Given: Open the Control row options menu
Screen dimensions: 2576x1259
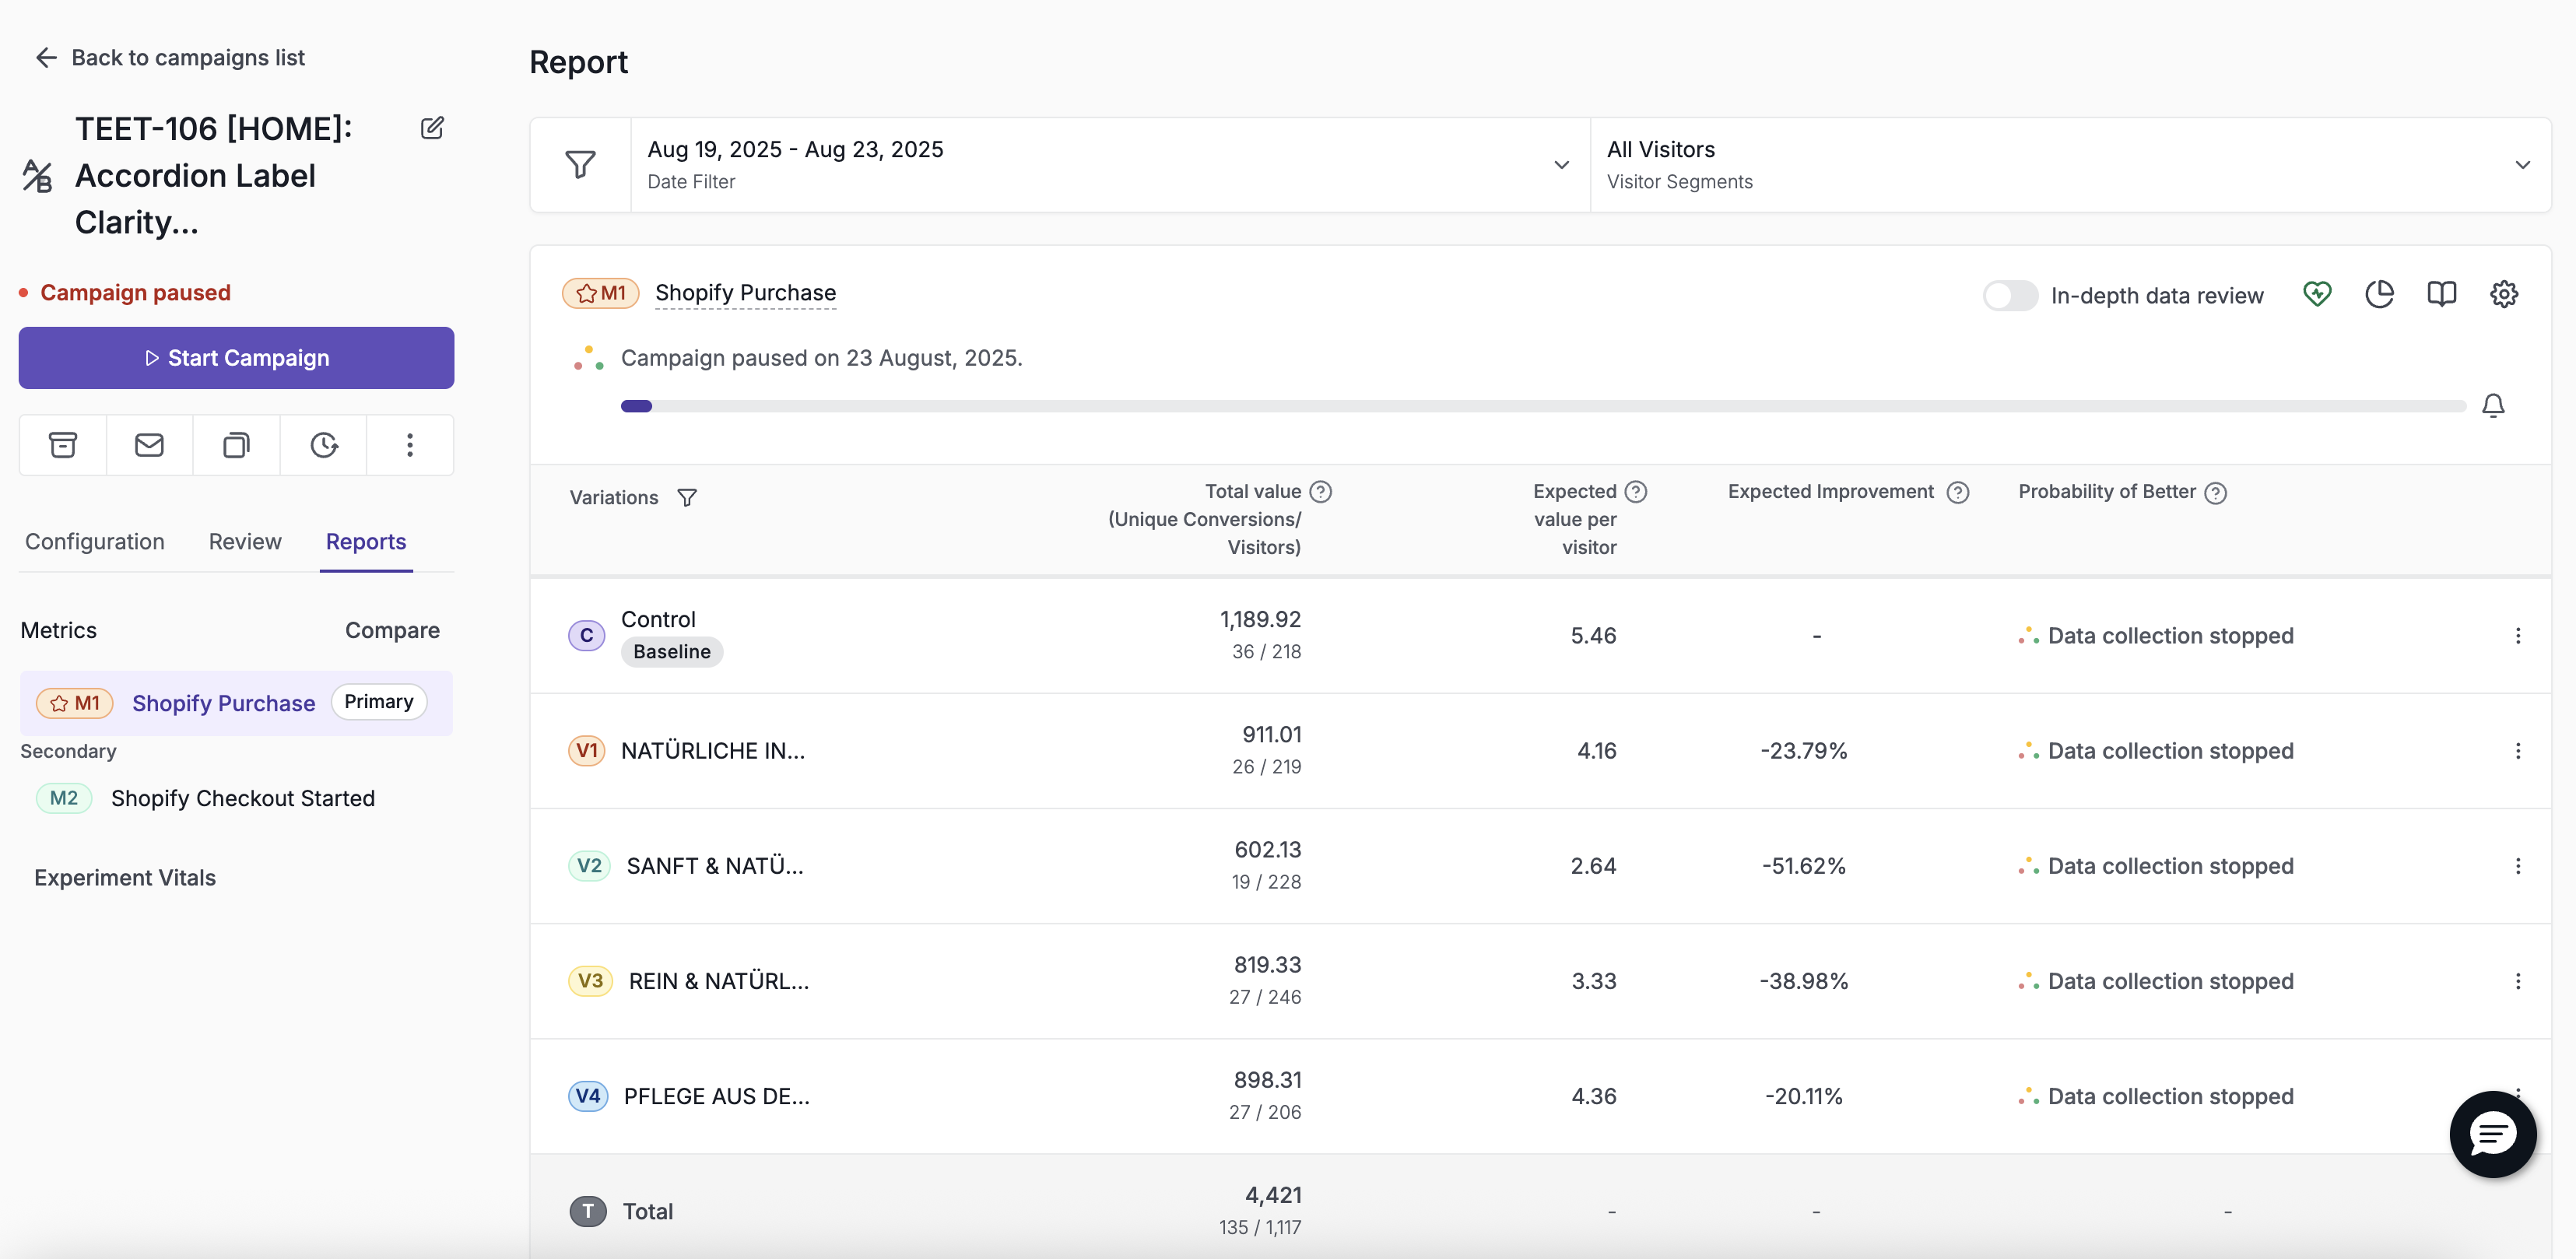Looking at the screenshot, I should [x=2517, y=636].
